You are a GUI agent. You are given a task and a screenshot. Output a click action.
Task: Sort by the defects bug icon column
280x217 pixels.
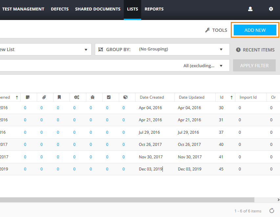pyautogui.click(x=93, y=97)
